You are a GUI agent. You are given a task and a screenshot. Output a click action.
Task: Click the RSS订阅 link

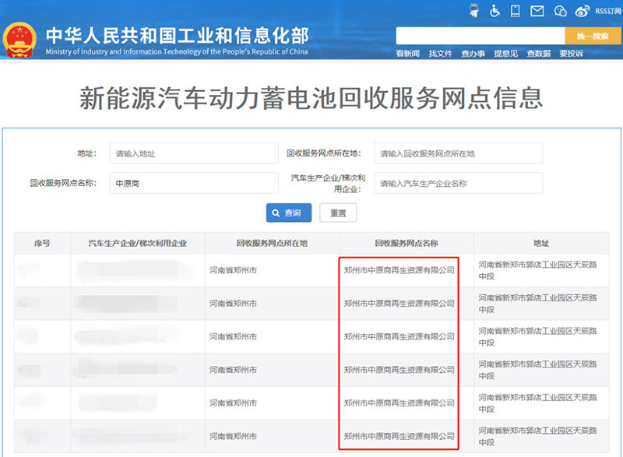point(607,11)
